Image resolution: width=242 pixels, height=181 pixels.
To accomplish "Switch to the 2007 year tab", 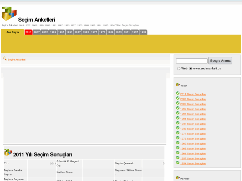I will point(37,32).
